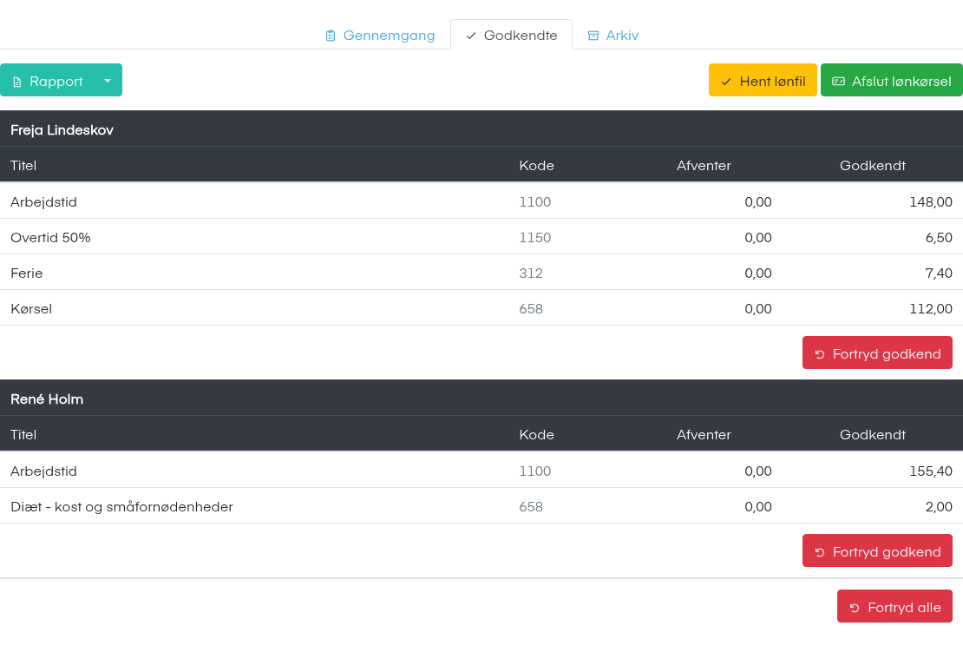Click code 312 in the Ferie row
This screenshot has width=963, height=659.
(531, 273)
